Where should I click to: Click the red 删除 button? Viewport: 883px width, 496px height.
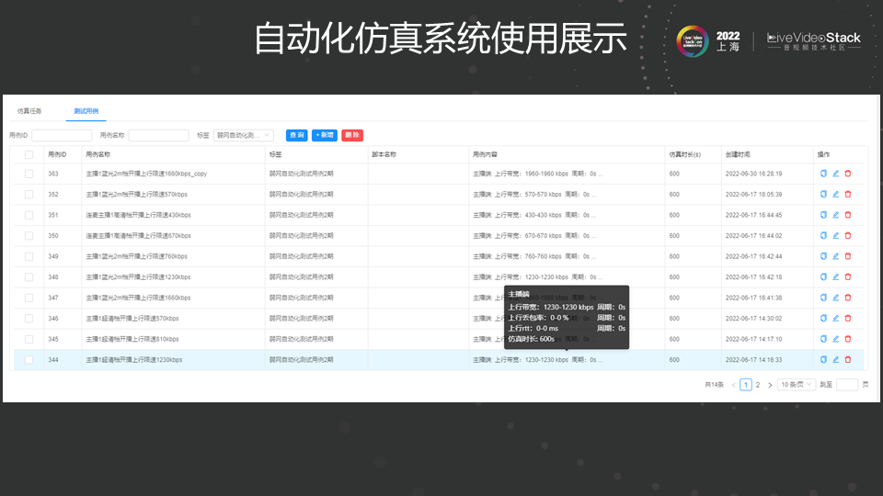pos(351,135)
